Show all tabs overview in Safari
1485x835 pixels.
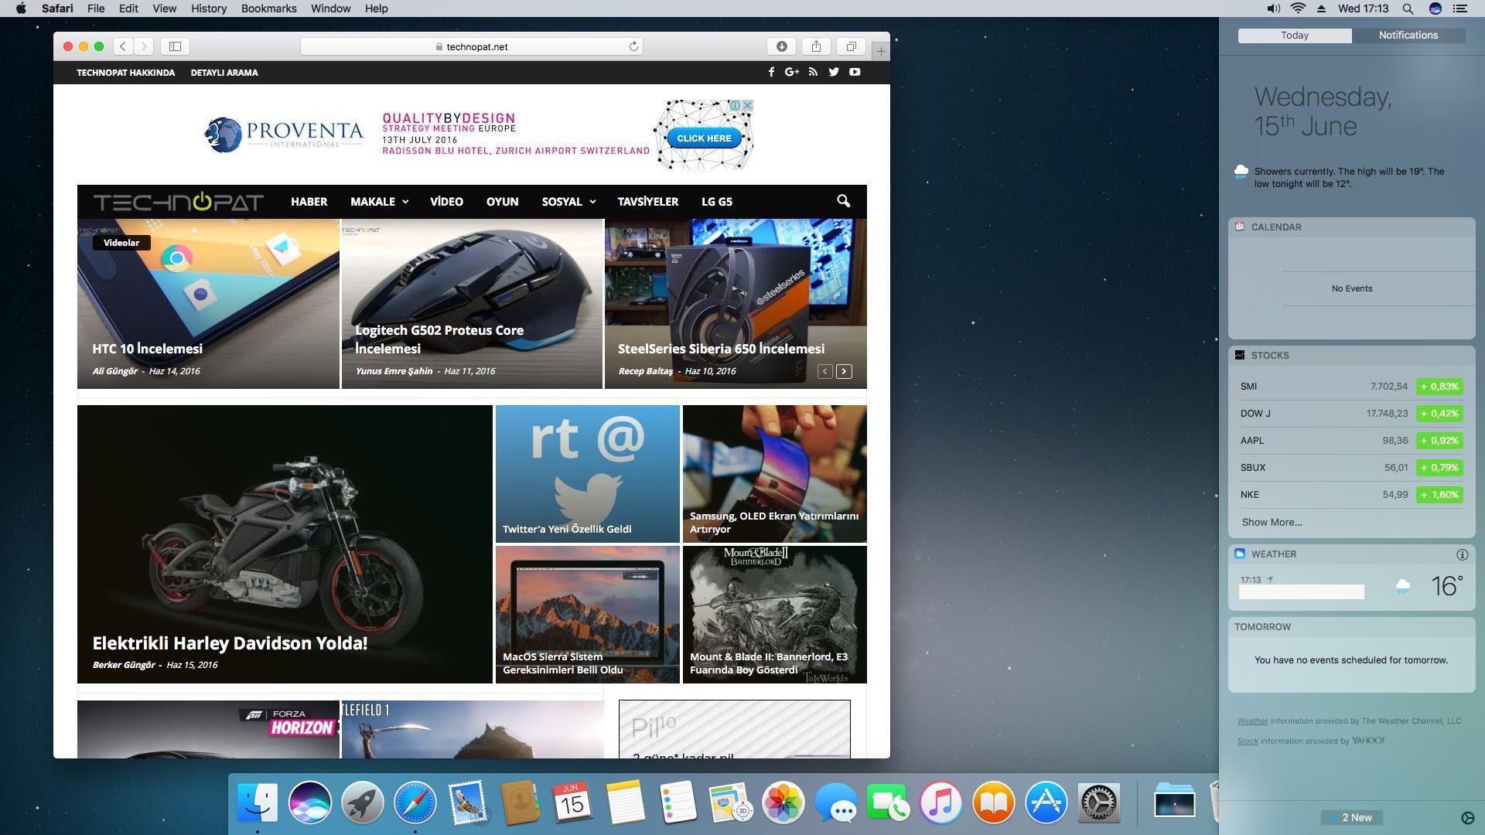(851, 46)
